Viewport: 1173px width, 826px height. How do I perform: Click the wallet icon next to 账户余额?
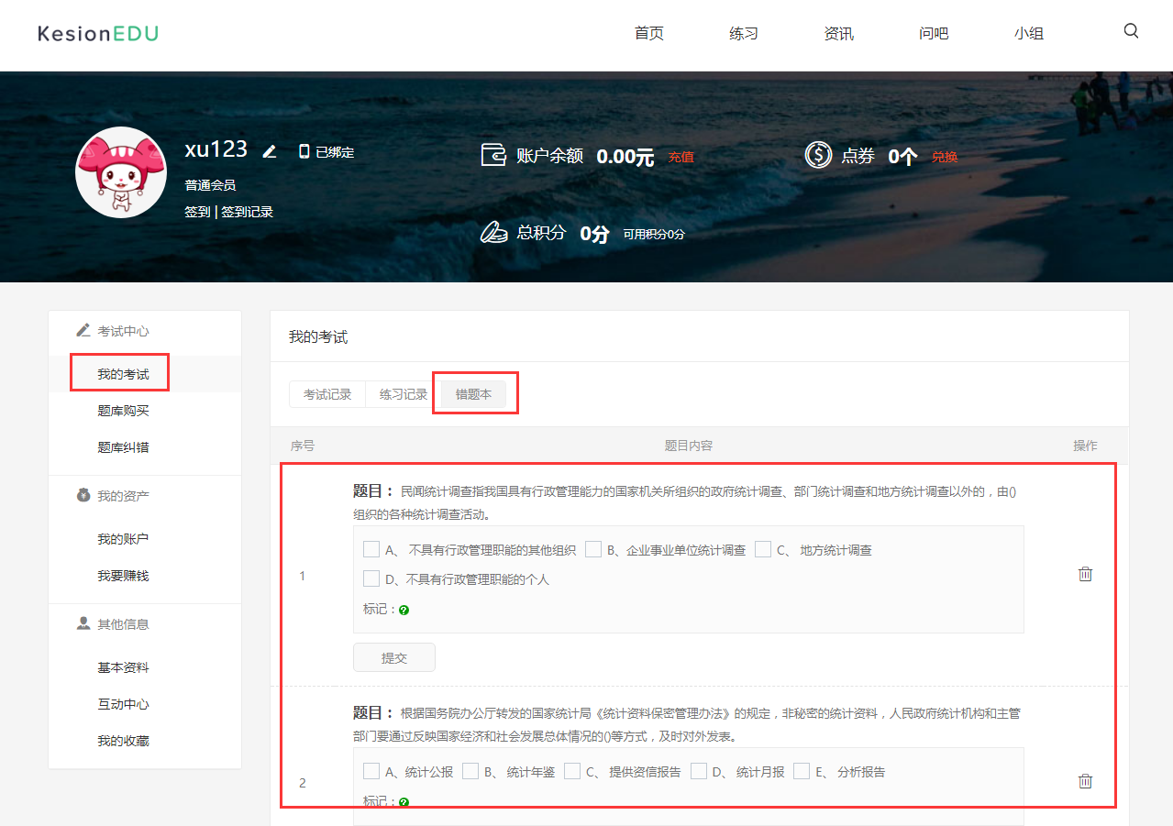[494, 155]
